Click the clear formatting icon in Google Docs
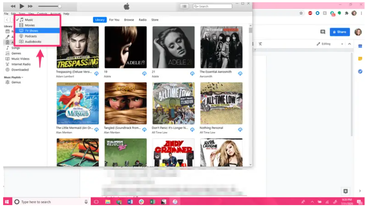Screen dimensions: 365x206 (260, 44)
